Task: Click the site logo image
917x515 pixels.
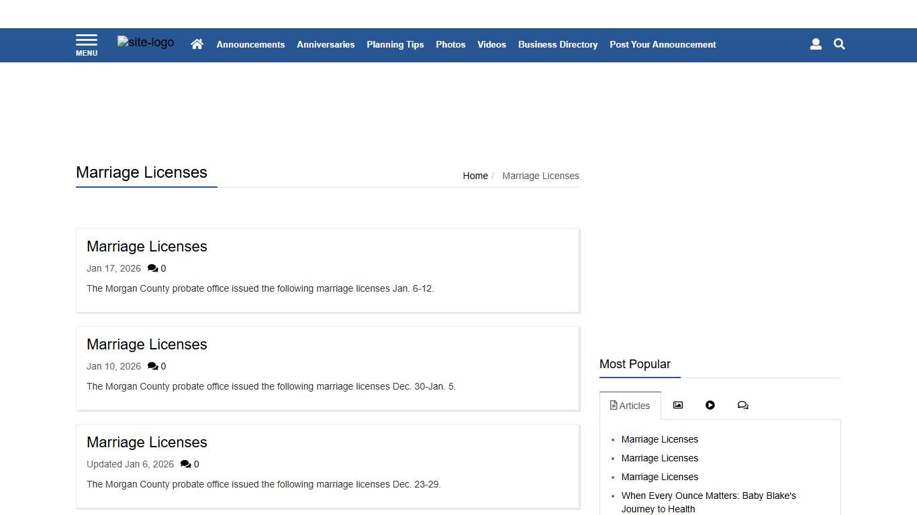Action: 146,43
